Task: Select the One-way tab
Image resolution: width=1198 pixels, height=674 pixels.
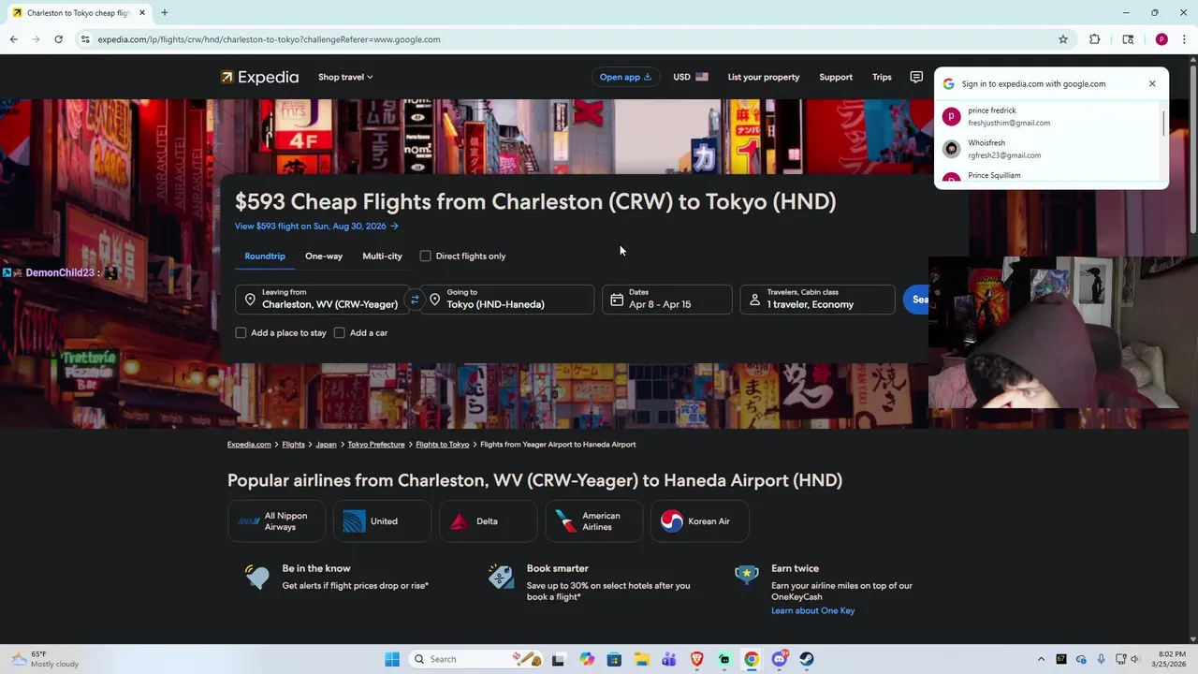Action: point(324,256)
